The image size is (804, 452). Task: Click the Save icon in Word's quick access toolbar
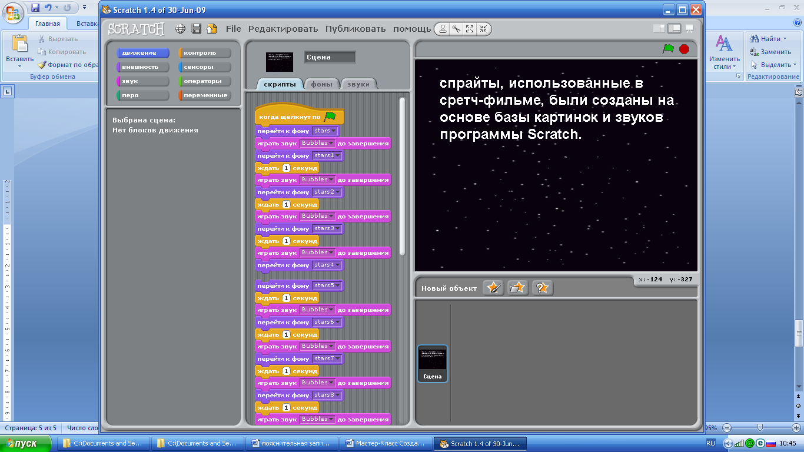(35, 8)
